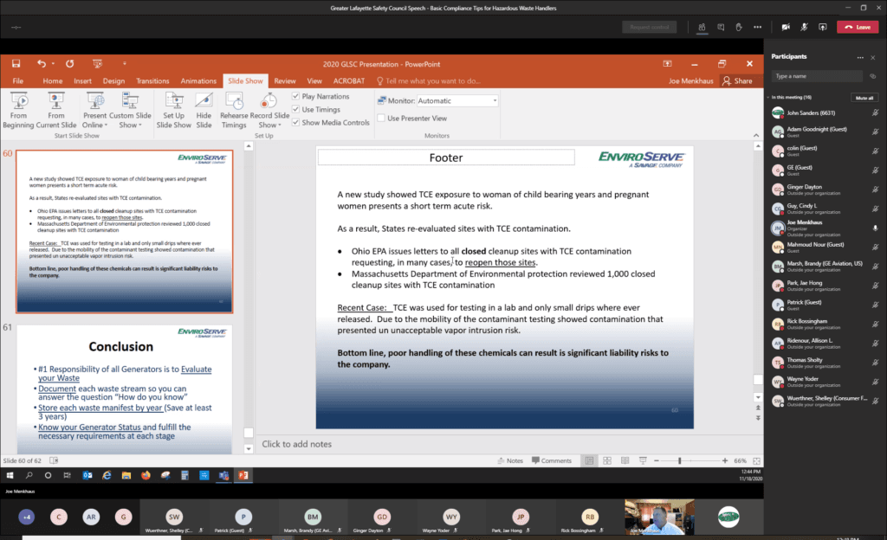Click PowerPoint Undo arrow
887x540 pixels.
pos(42,64)
